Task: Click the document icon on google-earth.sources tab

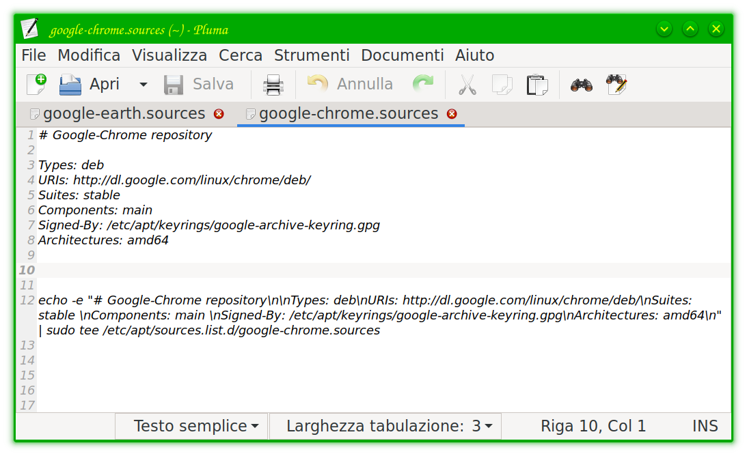Action: (33, 114)
